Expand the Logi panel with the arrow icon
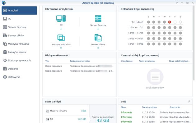196x123 pixels. coord(189,102)
